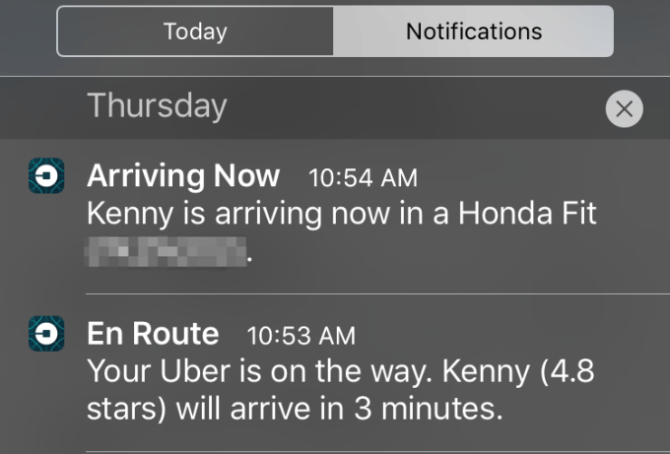Click the 10:54 AM timestamp
This screenshot has height=454, width=670.
(x=363, y=178)
